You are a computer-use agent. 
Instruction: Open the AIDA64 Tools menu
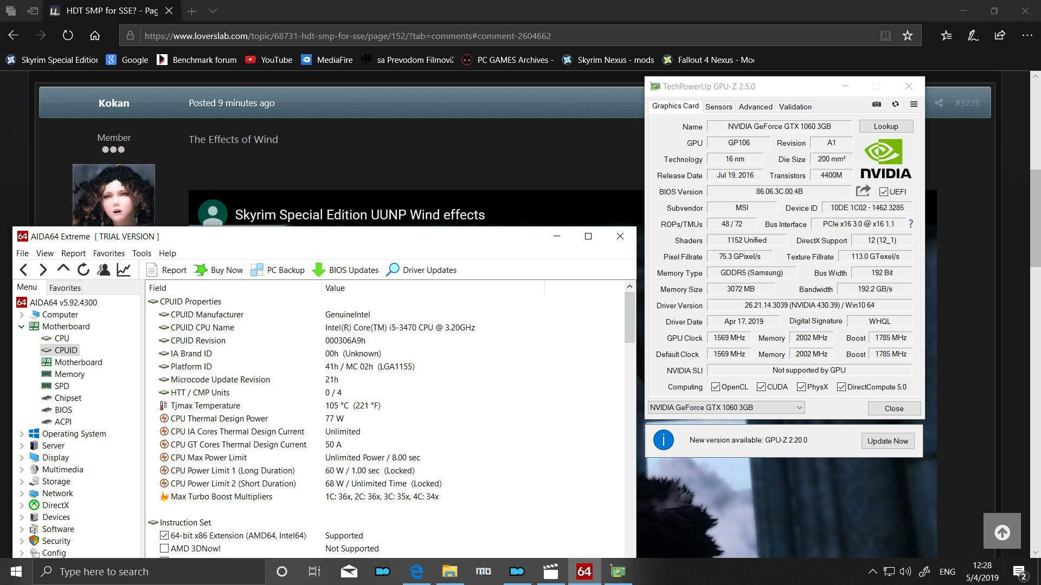142,253
